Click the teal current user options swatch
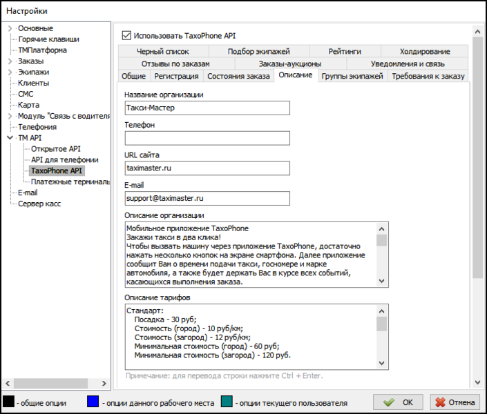Viewport: 487px width, 414px height. pyautogui.click(x=227, y=402)
